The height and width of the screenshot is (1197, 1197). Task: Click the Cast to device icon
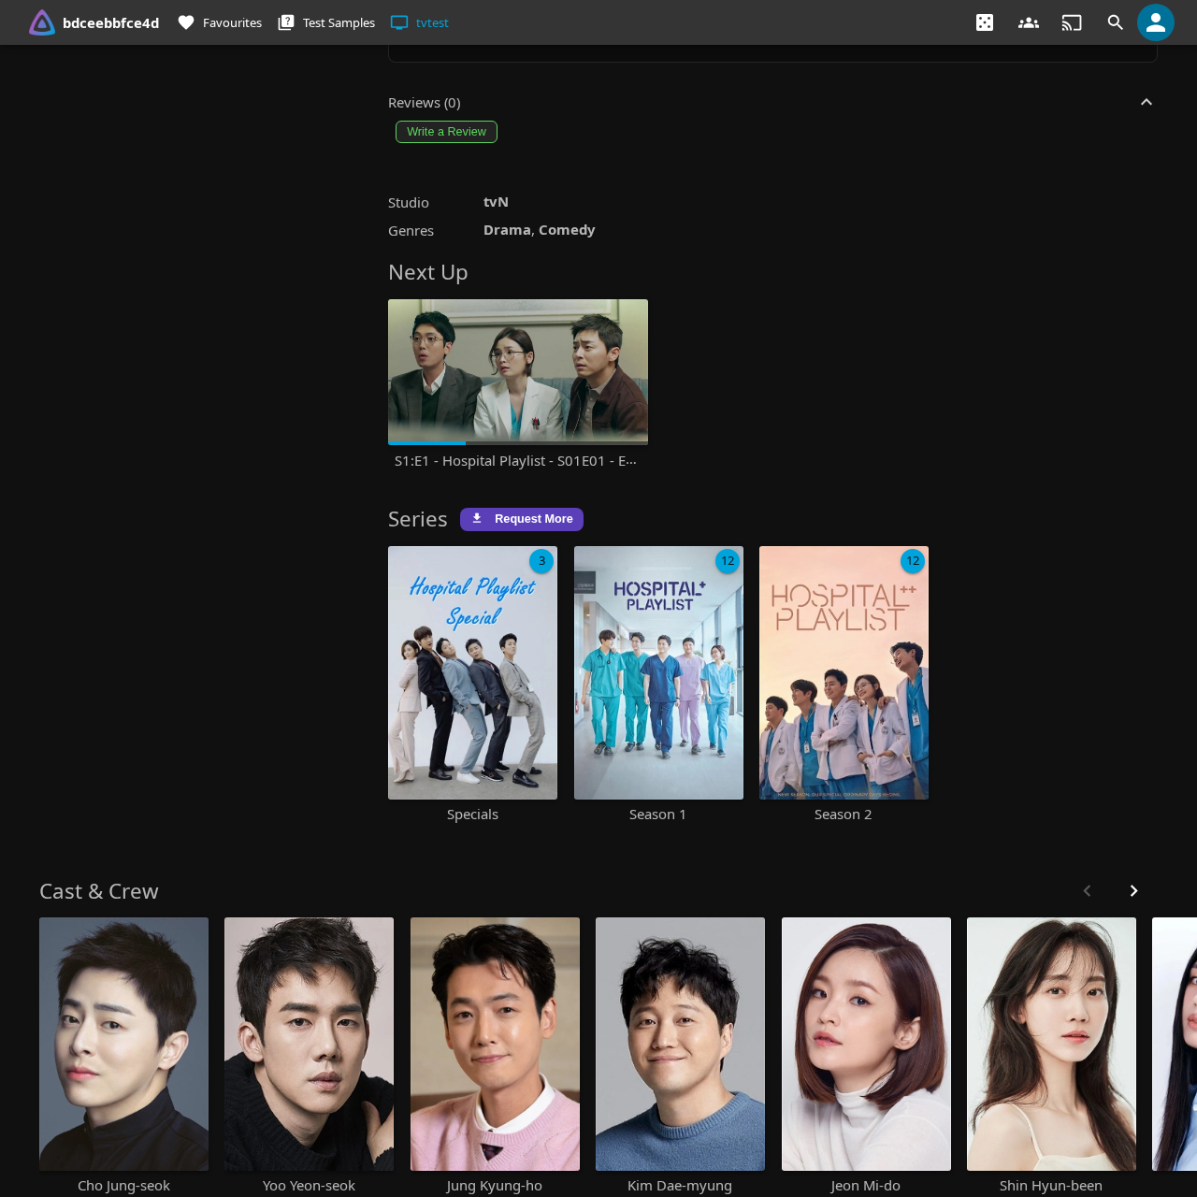pos(1072,22)
